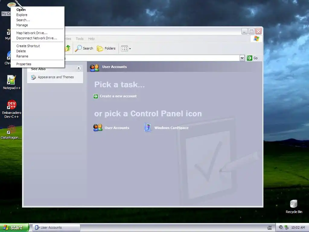Screen dimensions: 309x232
Task: Click the Appearance and Themes palette icon
Action: tap(33, 77)
